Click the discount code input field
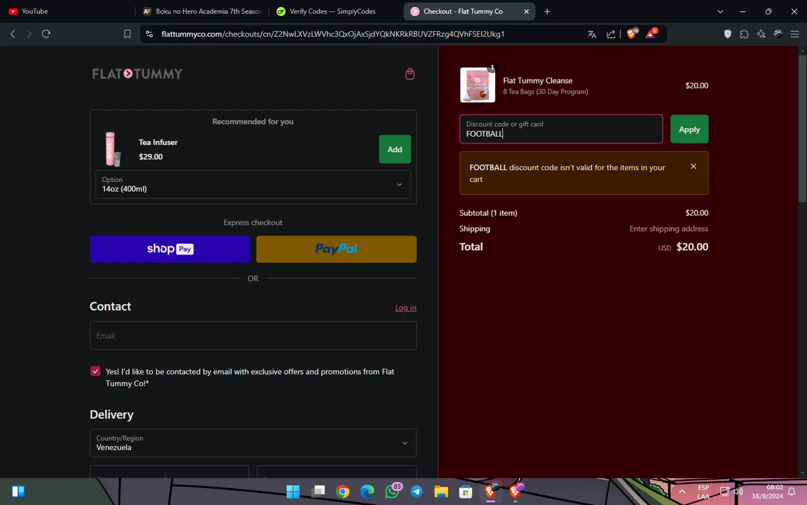This screenshot has width=807, height=505. click(561, 129)
